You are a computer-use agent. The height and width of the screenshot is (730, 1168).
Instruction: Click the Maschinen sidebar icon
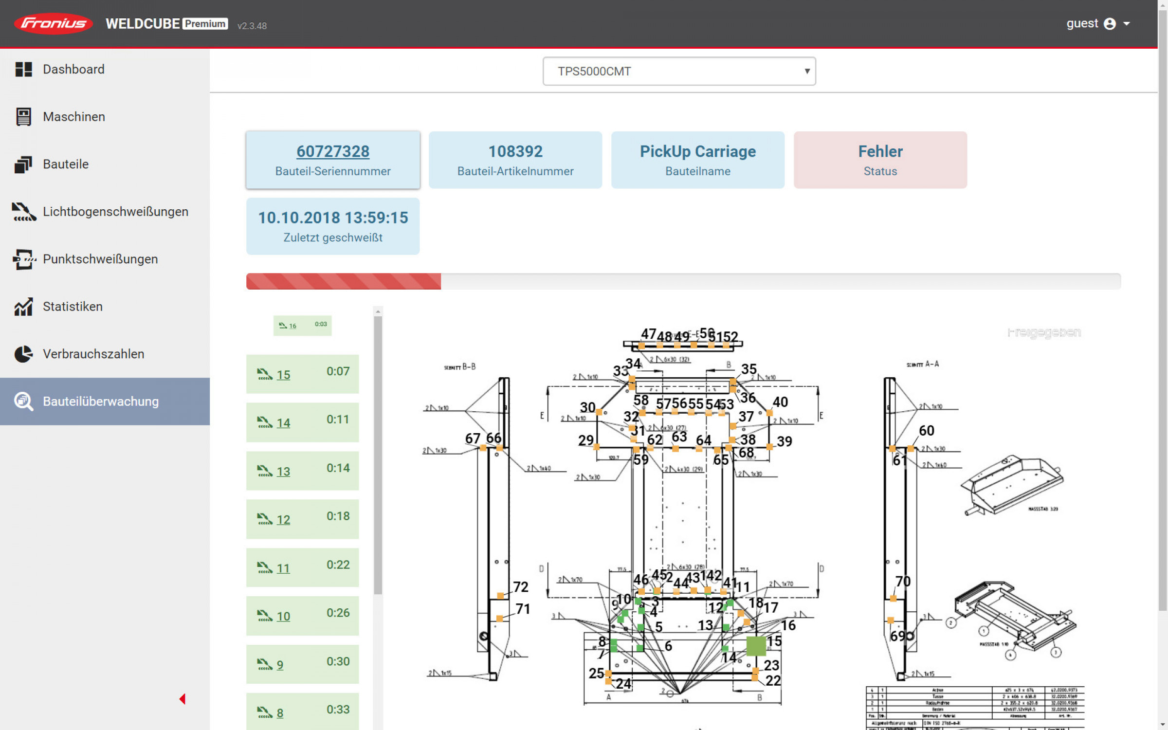tap(23, 117)
